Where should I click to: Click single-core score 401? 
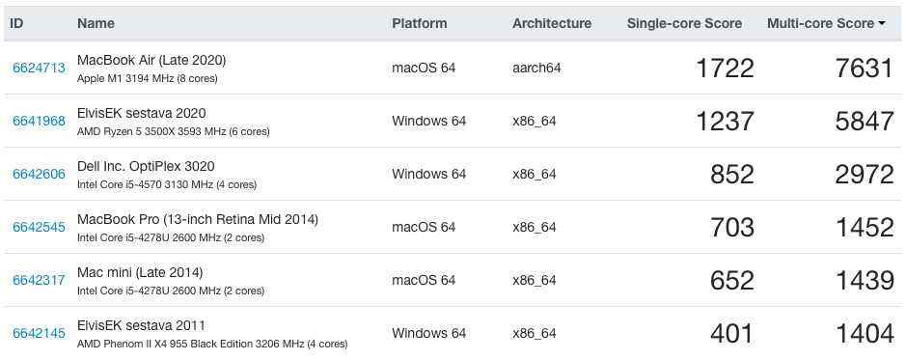click(x=732, y=334)
